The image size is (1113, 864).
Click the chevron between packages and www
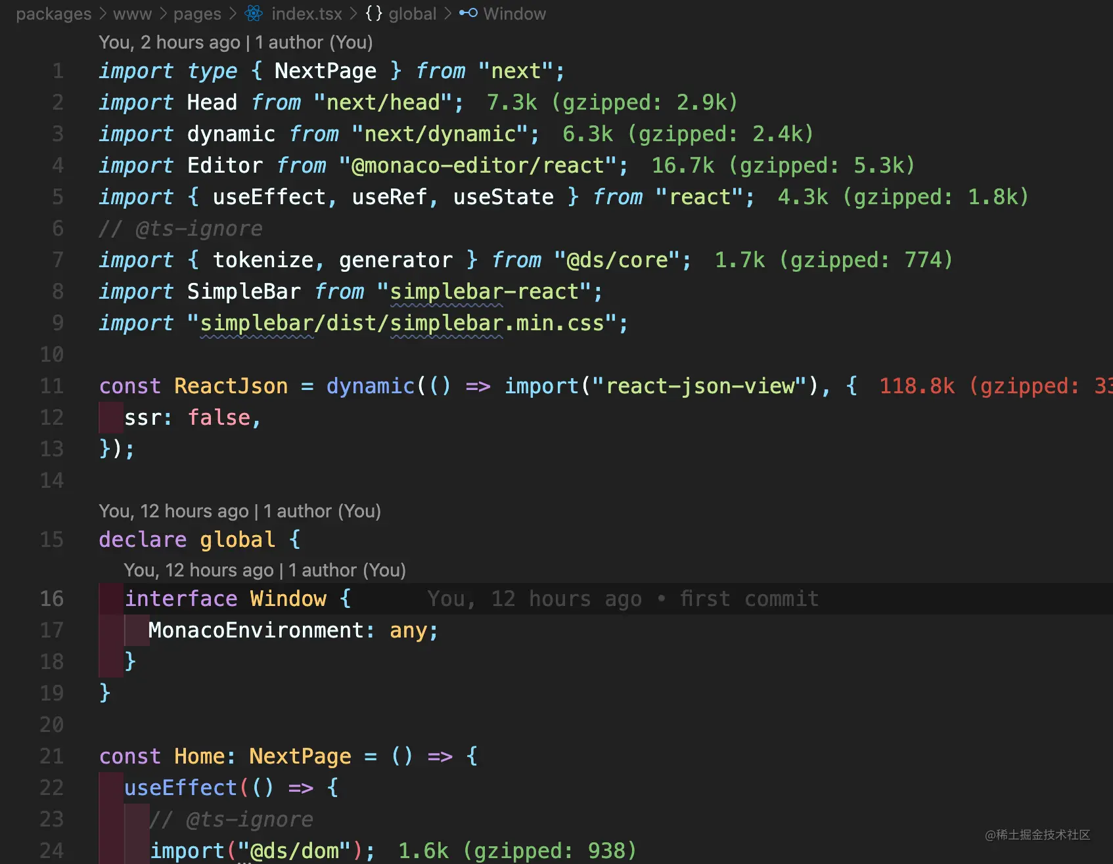[x=102, y=14]
